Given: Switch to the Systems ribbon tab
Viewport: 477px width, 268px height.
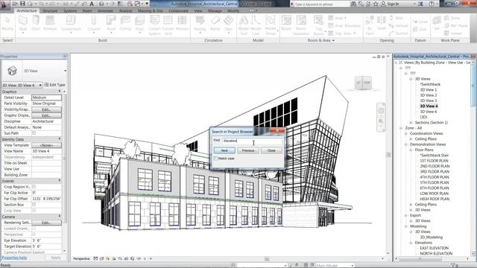Looking at the screenshot, I should (x=70, y=10).
